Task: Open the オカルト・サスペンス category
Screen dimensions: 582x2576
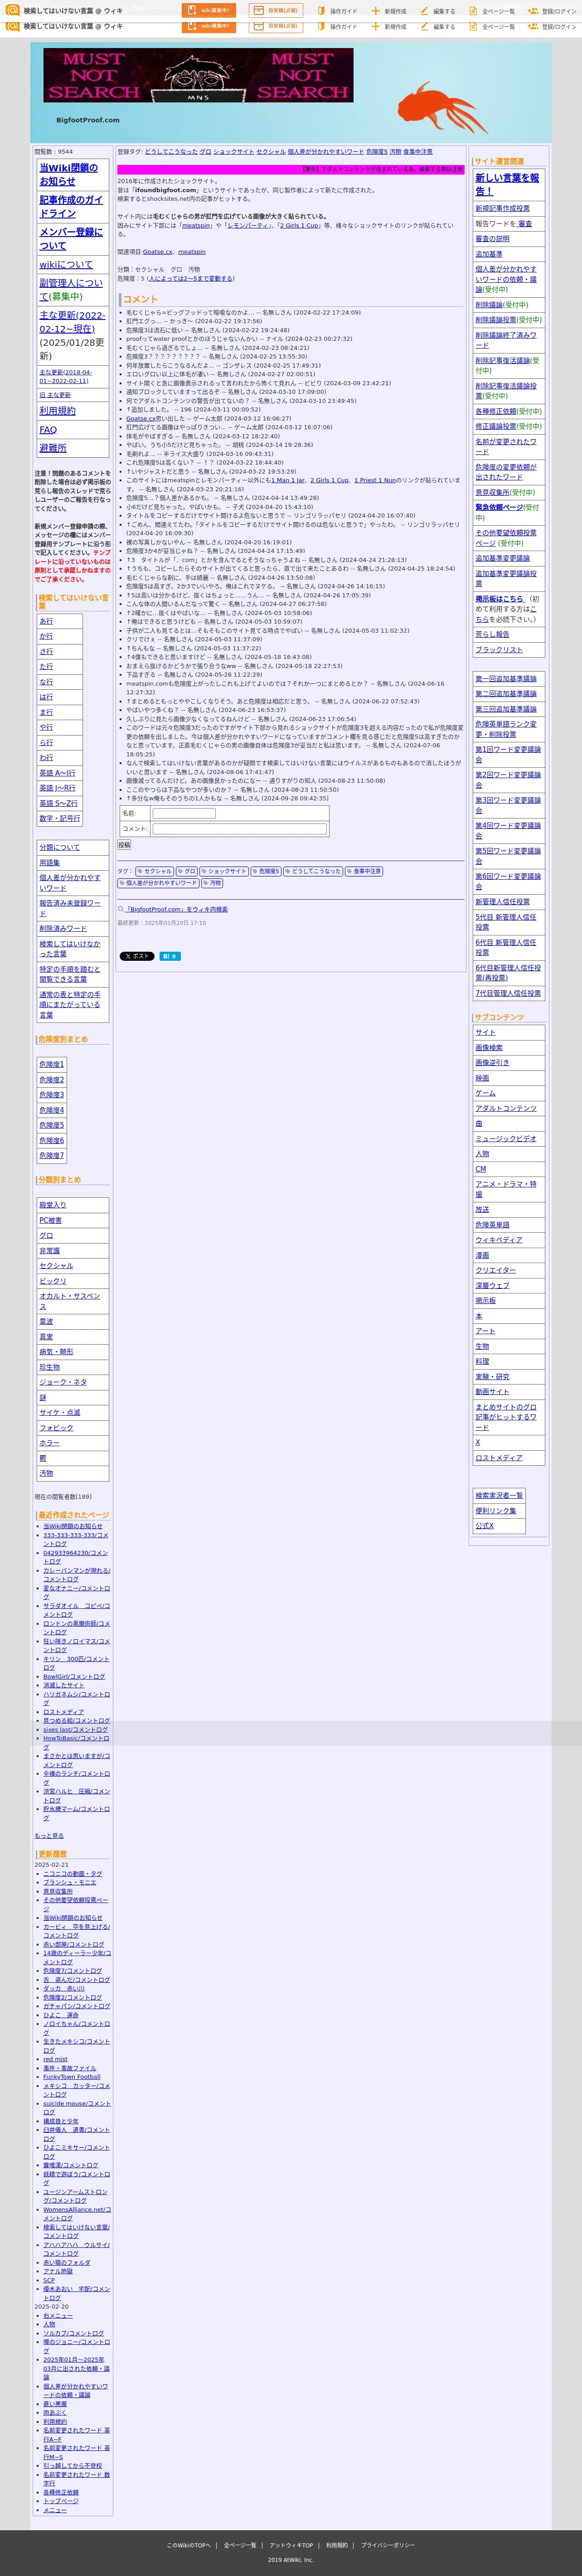Action: [69, 1301]
